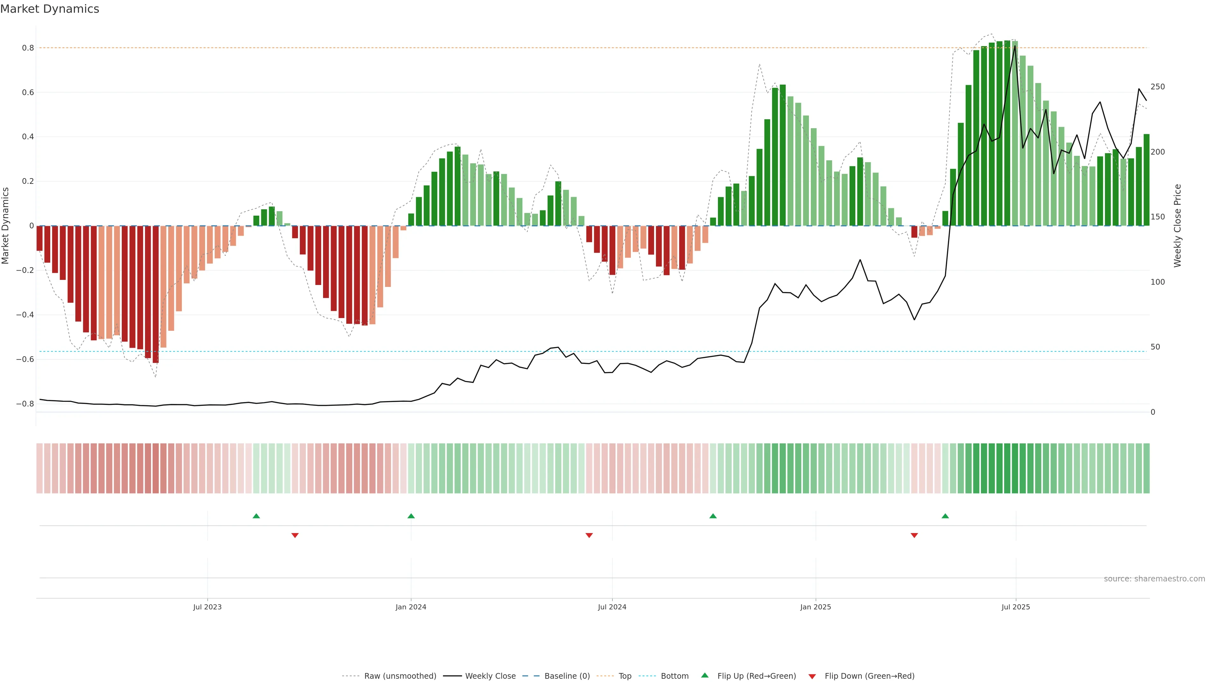Click the green flip-up marker at Jan 2024

[411, 516]
